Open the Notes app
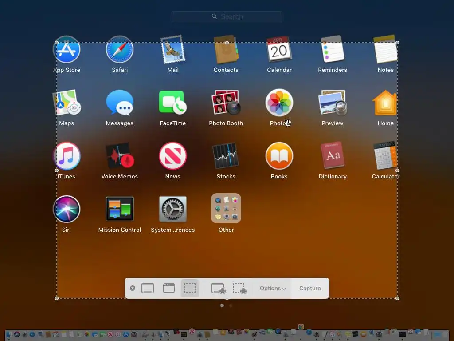 pyautogui.click(x=385, y=50)
